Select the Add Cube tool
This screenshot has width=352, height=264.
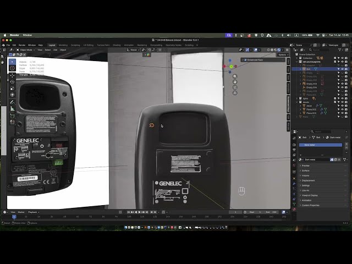pos(12,116)
